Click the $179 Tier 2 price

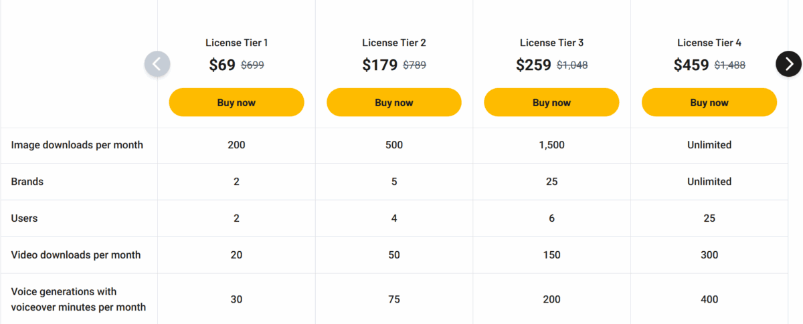tap(380, 65)
